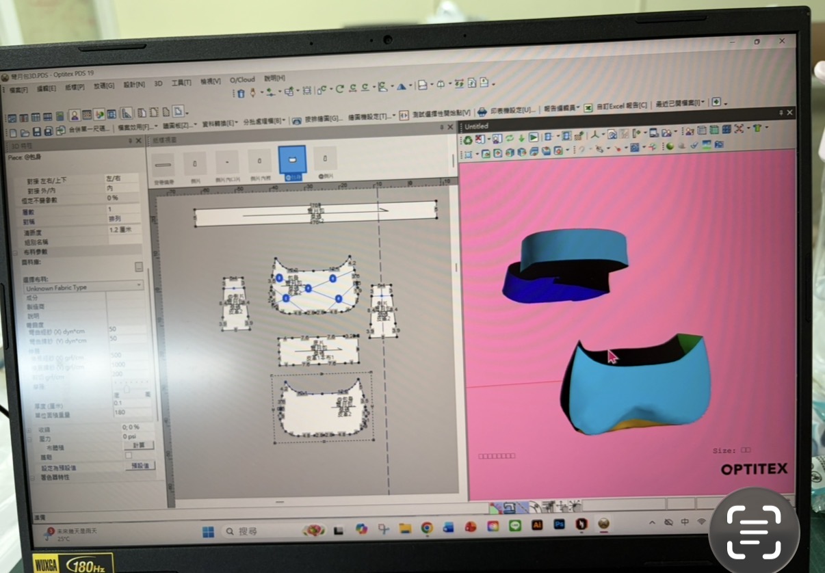The height and width of the screenshot is (573, 825).
Task: Toggle the checkbox below the 計算 button
Action: click(x=128, y=455)
